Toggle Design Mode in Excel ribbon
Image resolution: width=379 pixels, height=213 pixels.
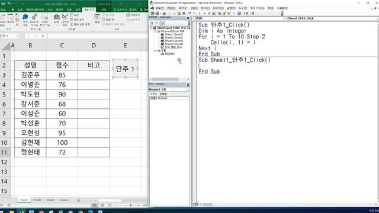pos(65,20)
